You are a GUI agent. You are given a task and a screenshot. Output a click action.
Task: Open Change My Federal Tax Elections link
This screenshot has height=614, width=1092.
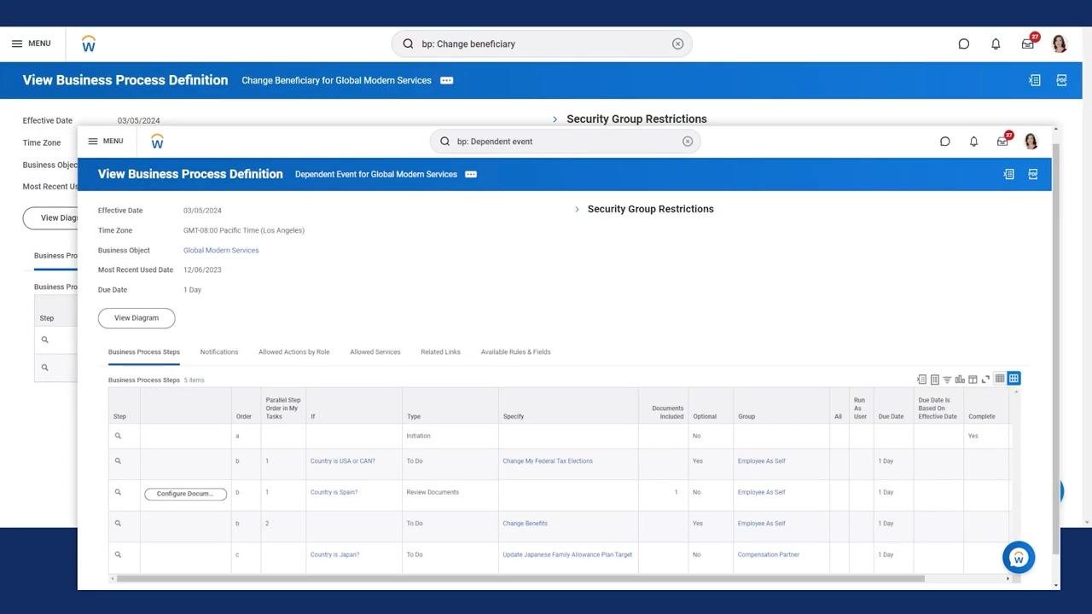pos(548,461)
